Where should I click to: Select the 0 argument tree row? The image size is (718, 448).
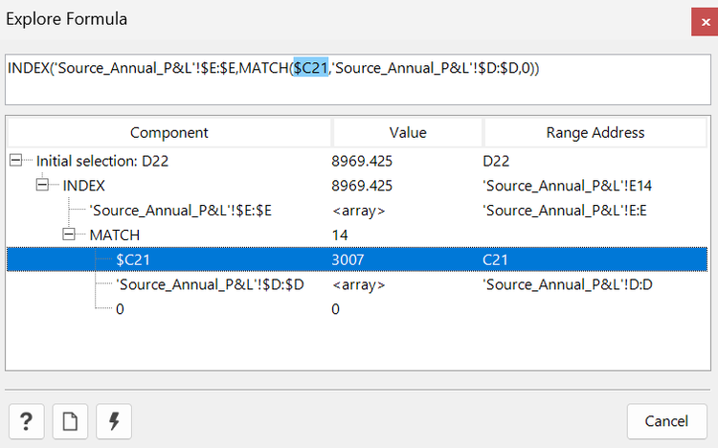coord(120,309)
